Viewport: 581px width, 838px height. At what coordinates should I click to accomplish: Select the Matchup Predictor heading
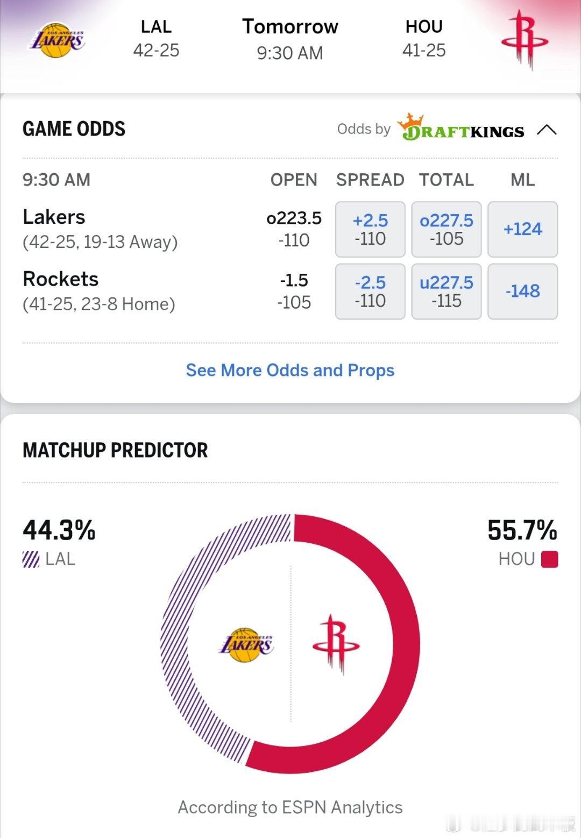tap(116, 450)
